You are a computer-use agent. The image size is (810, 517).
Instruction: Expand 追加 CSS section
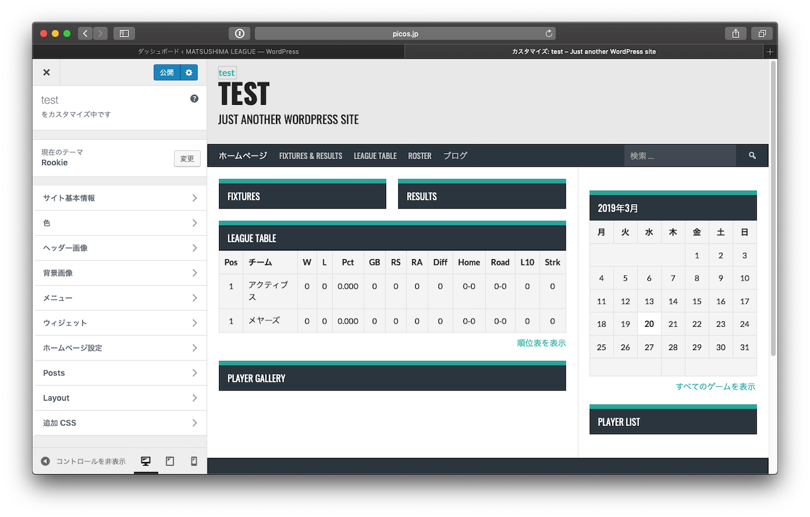120,423
